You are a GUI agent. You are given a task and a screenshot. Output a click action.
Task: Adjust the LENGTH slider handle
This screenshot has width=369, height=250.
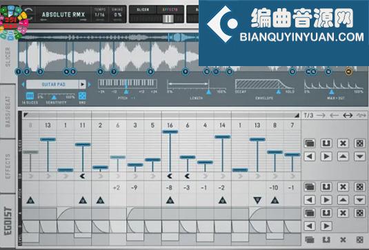tap(209, 92)
